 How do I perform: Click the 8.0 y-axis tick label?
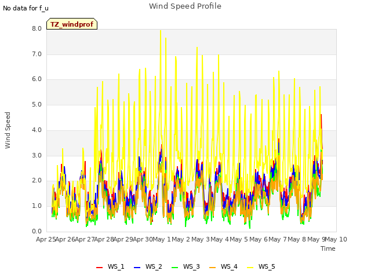37,28
